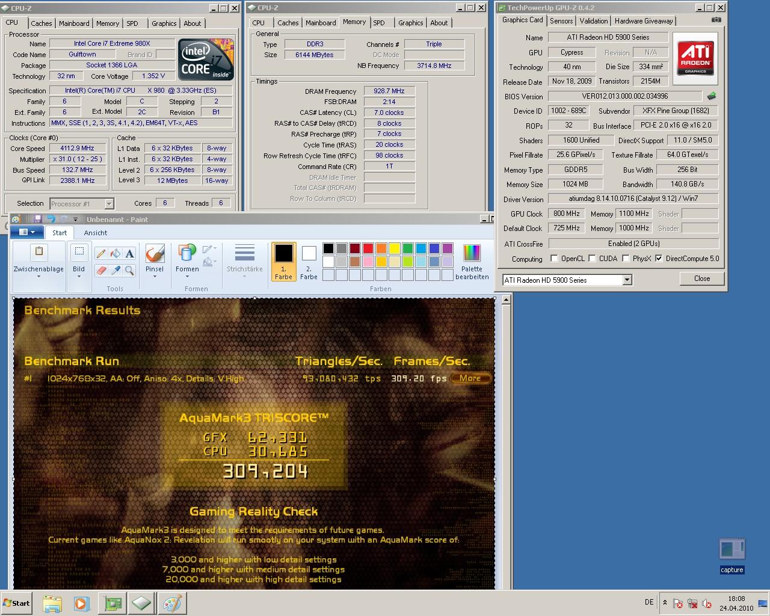This screenshot has width=770, height=616.
Task: Select 1. Farbe foreground color button
Action: (x=284, y=262)
